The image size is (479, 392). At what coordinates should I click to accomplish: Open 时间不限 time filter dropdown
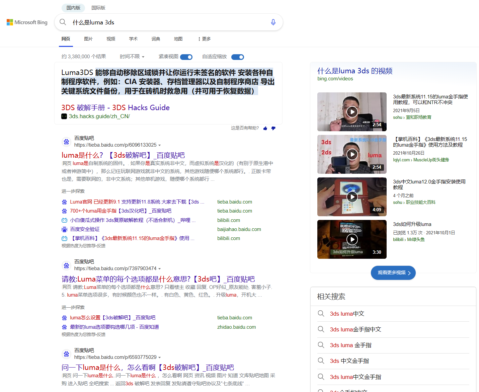[132, 57]
